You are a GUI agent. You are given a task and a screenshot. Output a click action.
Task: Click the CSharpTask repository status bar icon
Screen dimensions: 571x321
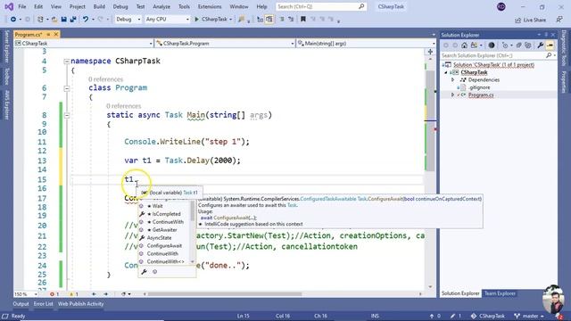488,316
